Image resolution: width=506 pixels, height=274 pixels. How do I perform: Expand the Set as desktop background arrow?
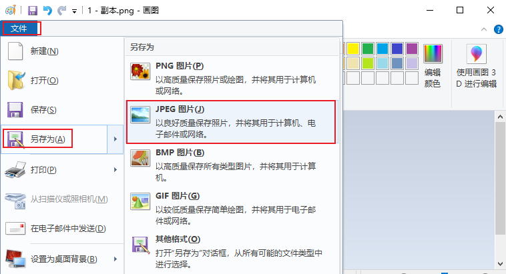115,259
